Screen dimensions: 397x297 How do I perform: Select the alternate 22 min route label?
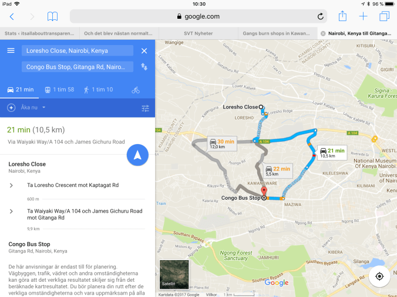pyautogui.click(x=278, y=171)
